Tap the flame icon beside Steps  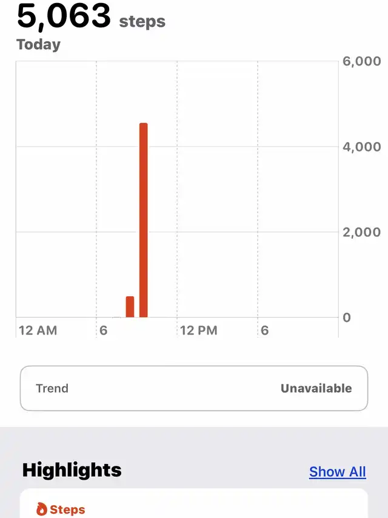click(x=42, y=509)
